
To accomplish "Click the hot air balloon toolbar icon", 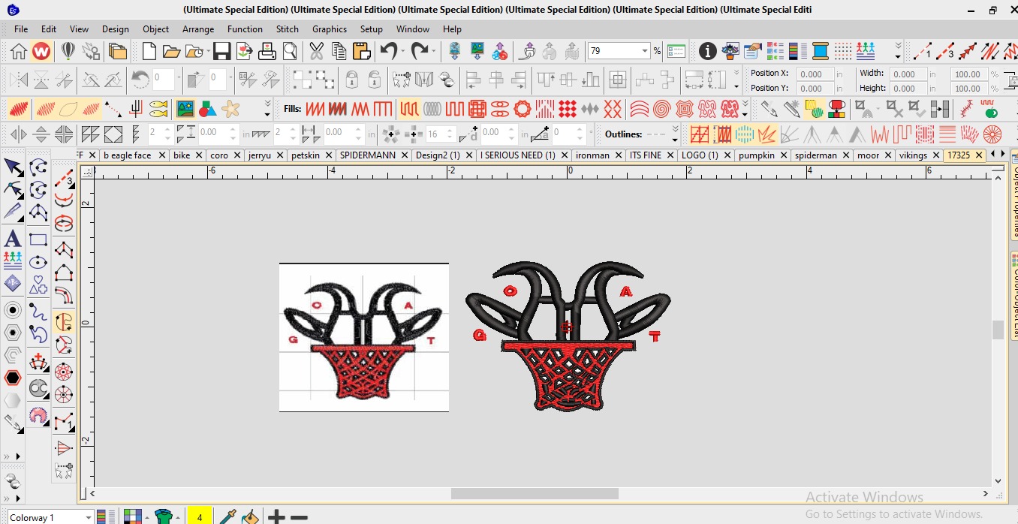I will click(x=68, y=51).
